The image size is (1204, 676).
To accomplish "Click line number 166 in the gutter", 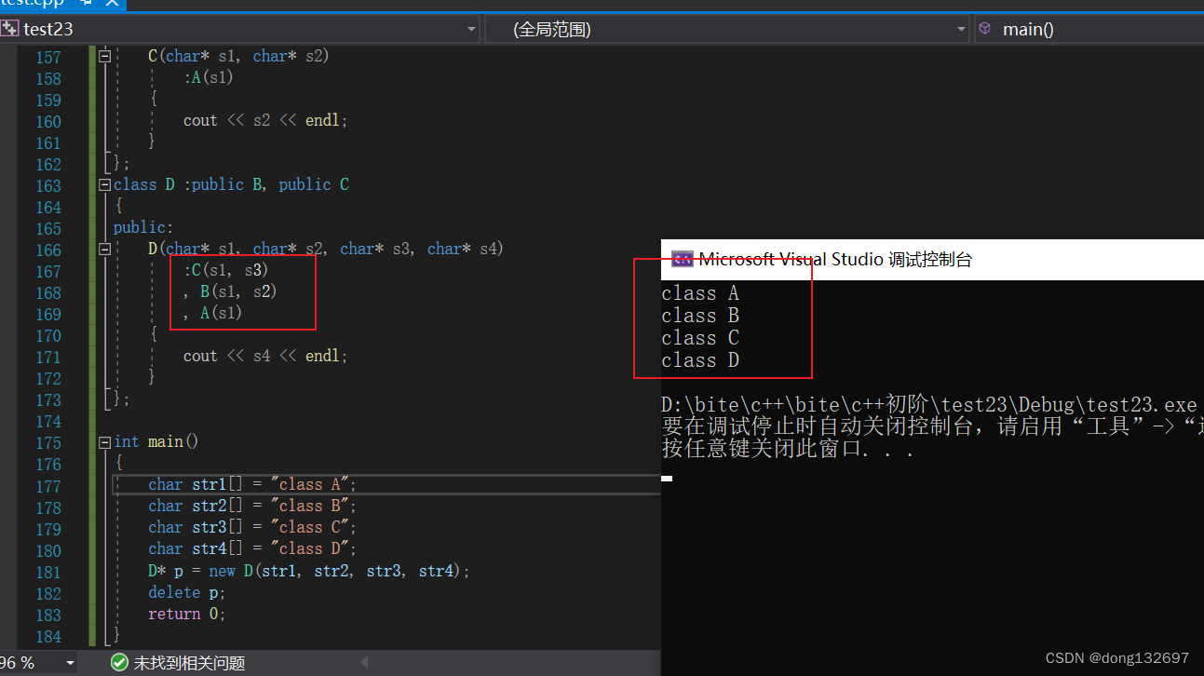I will pos(48,250).
